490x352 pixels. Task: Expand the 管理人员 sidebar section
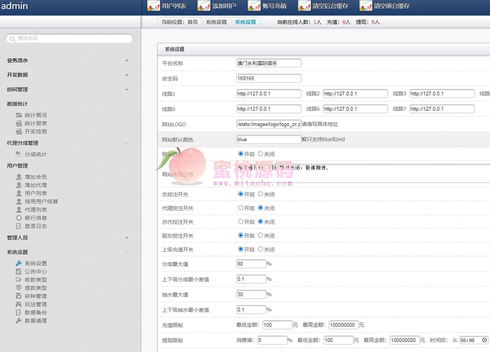tap(127, 238)
